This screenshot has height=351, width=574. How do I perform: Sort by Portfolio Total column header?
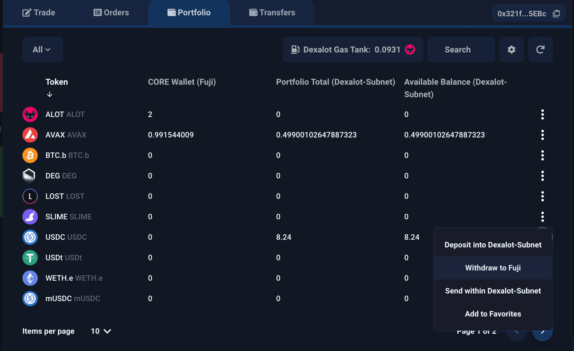coord(335,82)
